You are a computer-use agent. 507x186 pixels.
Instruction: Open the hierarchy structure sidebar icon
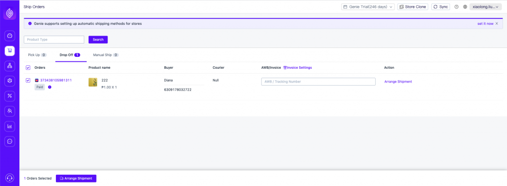[x=10, y=66]
